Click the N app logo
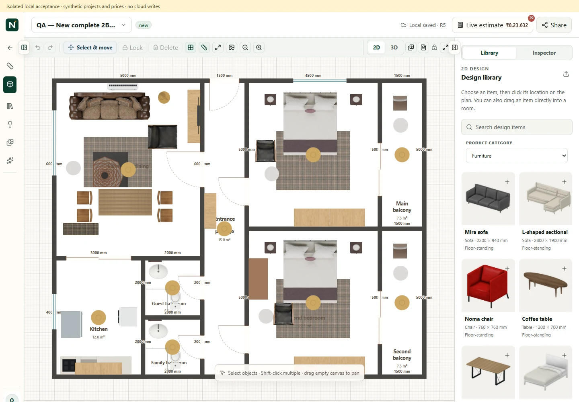The height and width of the screenshot is (402, 579). 12,25
